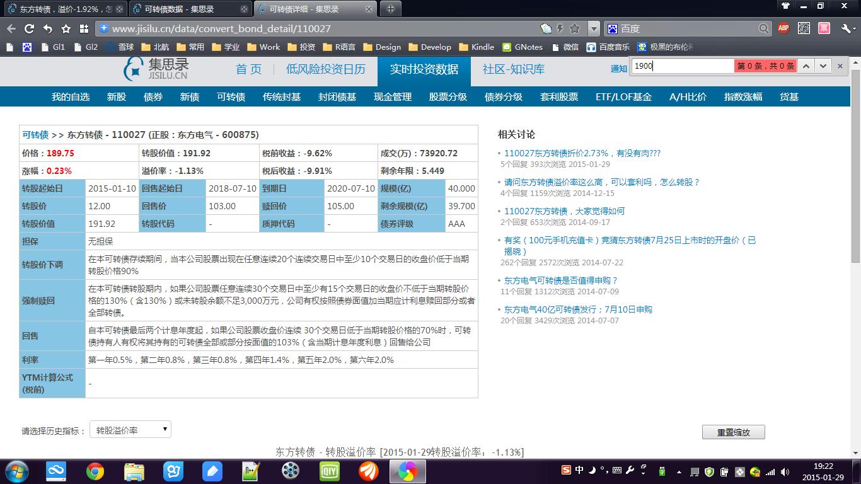861x484 pixels.
Task: Expand the address bar history dropdown arrow
Action: click(x=594, y=28)
